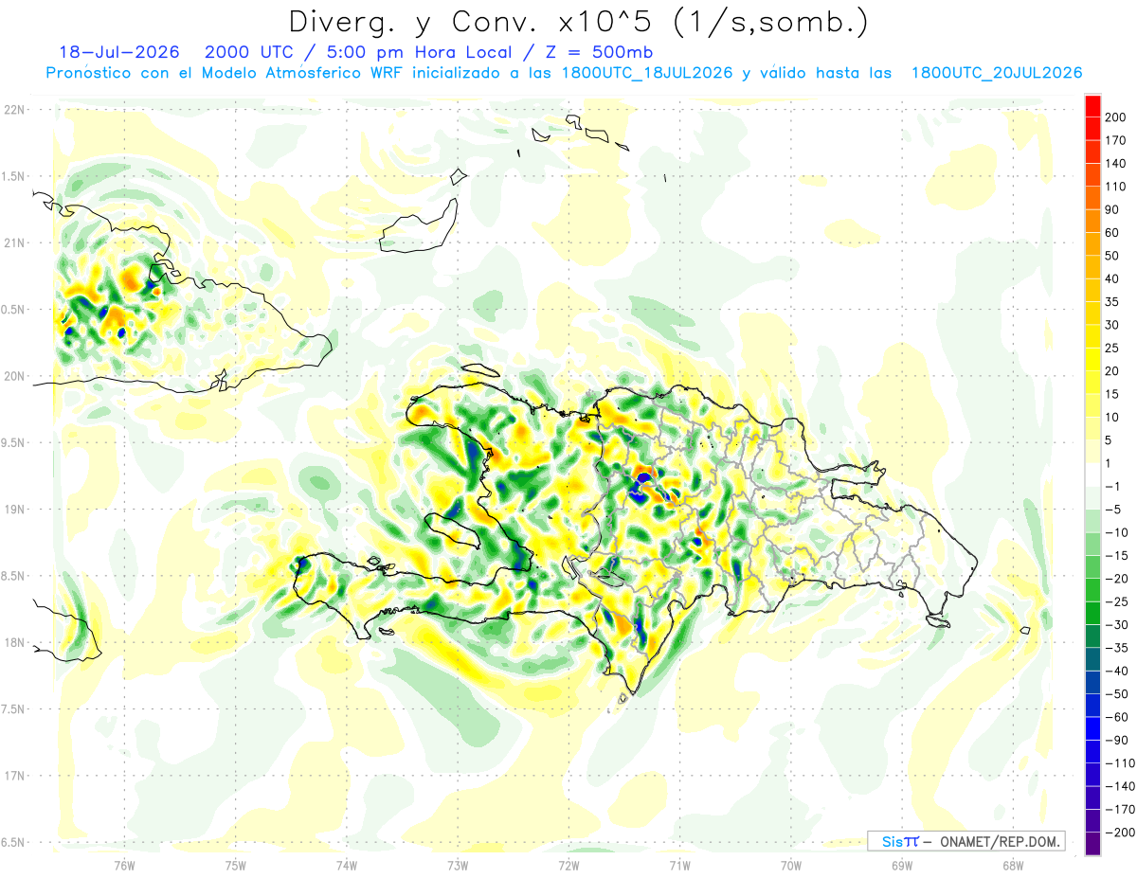Image resolution: width=1137 pixels, height=878 pixels.
Task: Click the negative '-50' colorbar label
Action: point(1118,695)
